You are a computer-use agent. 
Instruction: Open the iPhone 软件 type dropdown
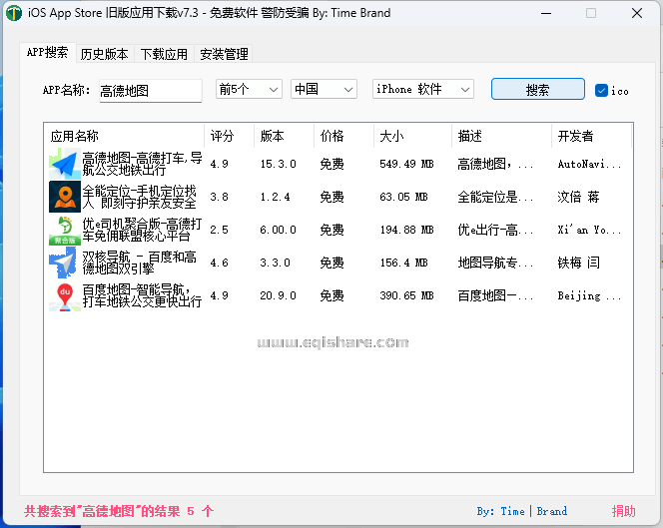(x=422, y=89)
